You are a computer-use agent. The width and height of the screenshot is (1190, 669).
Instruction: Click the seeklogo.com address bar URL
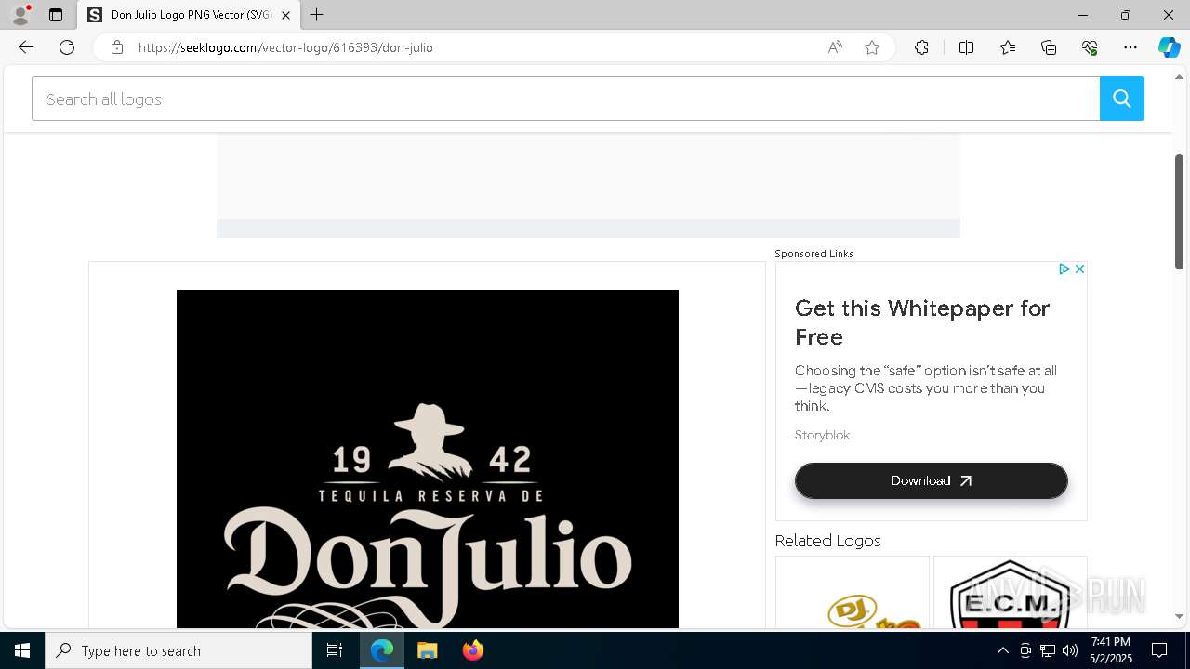tap(285, 47)
